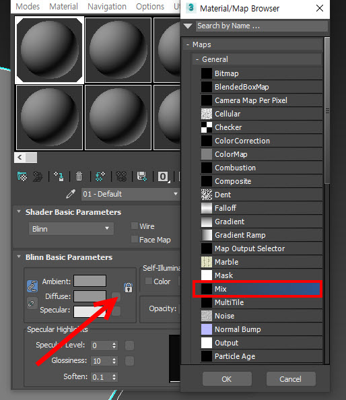Select the ColorCorrection map entry

261,141
